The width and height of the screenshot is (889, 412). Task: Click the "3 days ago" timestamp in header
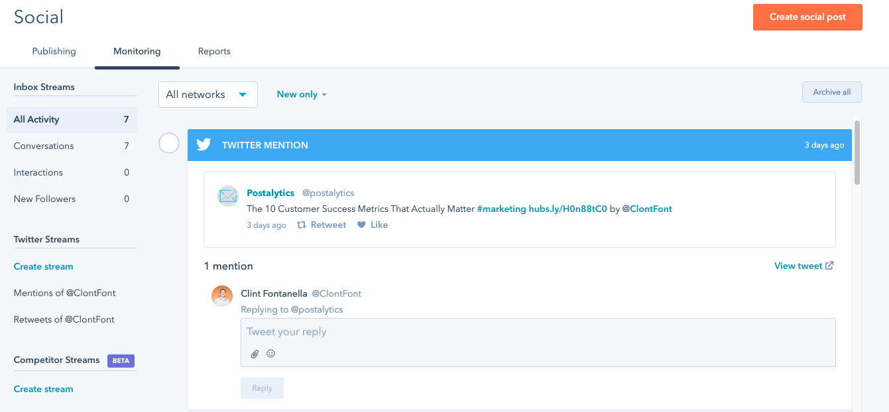coord(825,145)
